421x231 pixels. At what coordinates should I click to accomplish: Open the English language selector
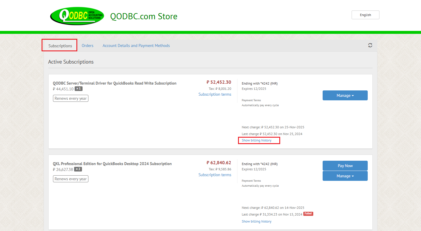click(365, 15)
